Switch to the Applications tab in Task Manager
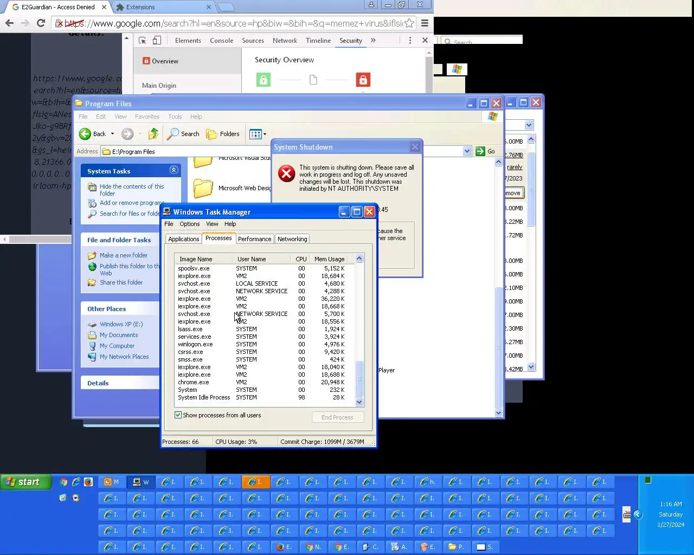The width and height of the screenshot is (694, 555). point(184,239)
